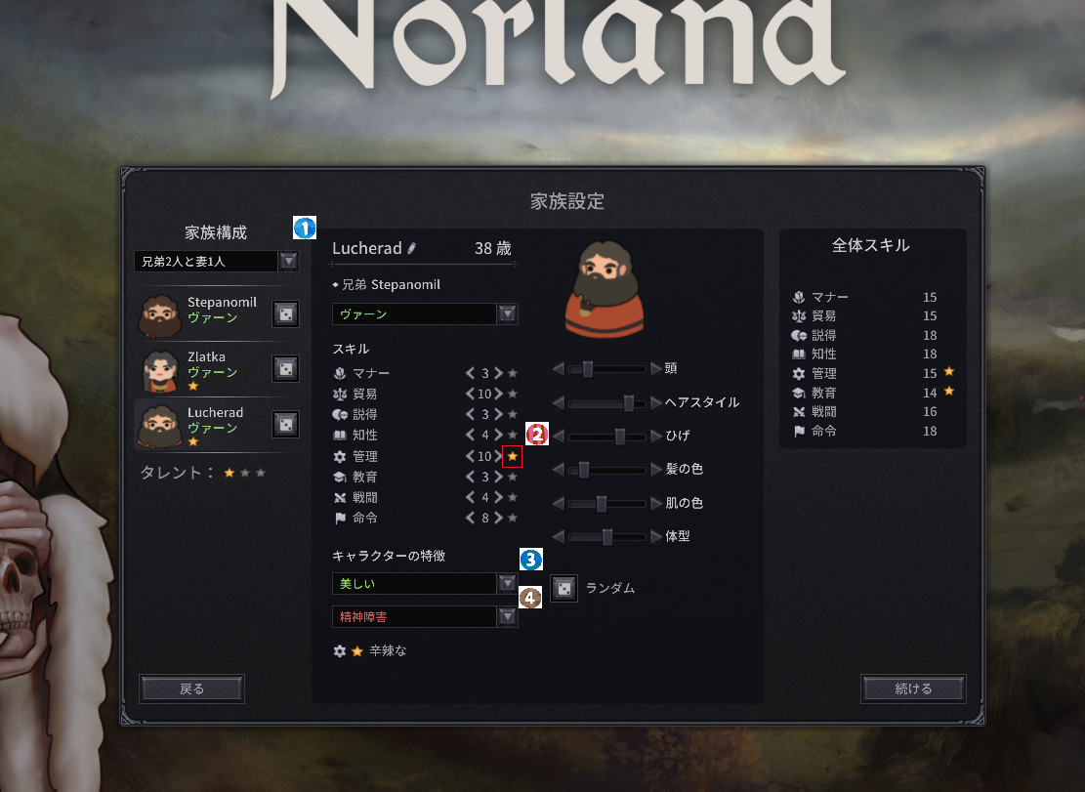This screenshot has width=1085, height=792.
Task: Enable the talent star on 命令 skill
Action: click(x=513, y=518)
